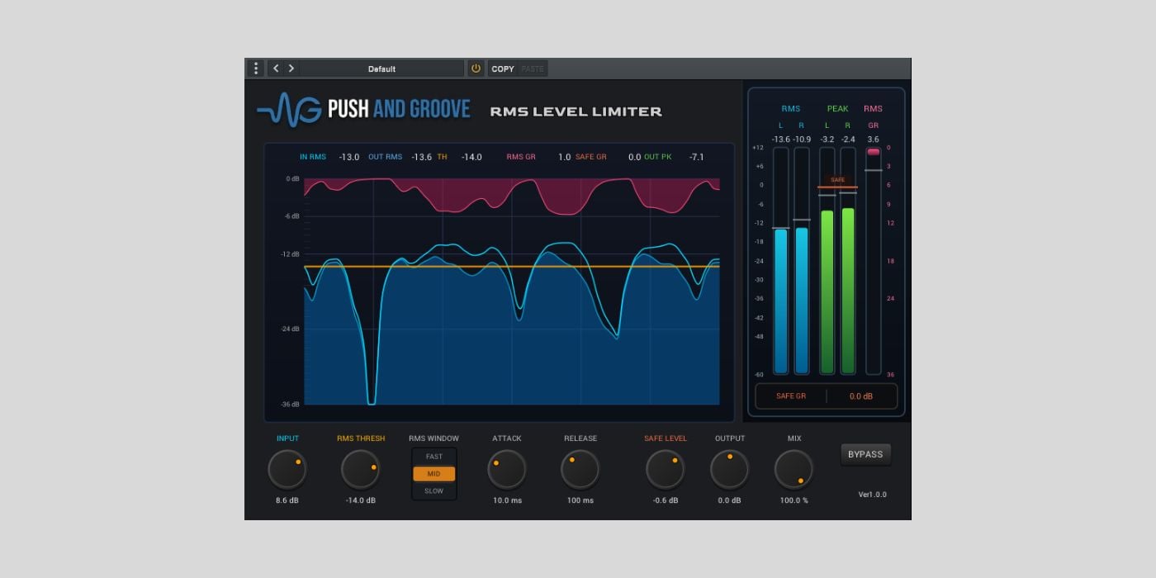Select FAST RMS window
The height and width of the screenshot is (578, 1156).
point(434,457)
